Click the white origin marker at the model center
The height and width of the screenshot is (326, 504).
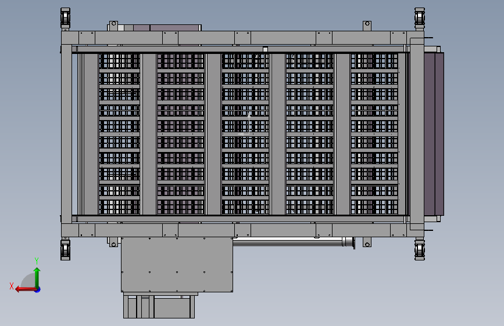pyautogui.click(x=245, y=124)
